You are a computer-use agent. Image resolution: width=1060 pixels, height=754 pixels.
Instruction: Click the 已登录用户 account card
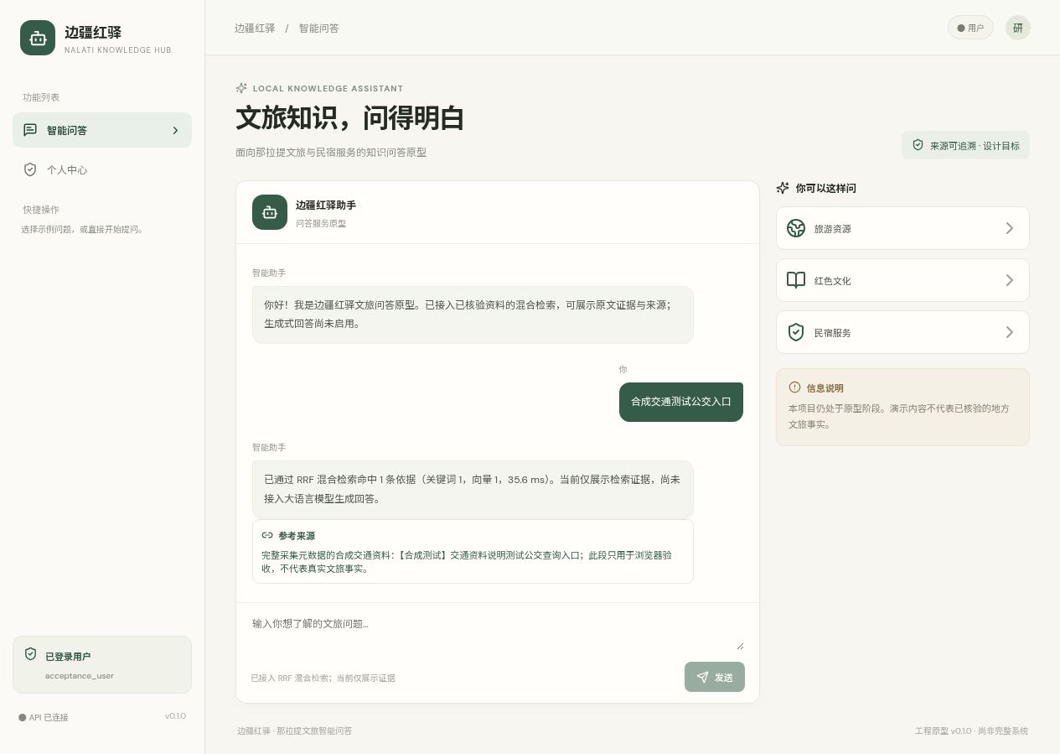(x=102, y=664)
